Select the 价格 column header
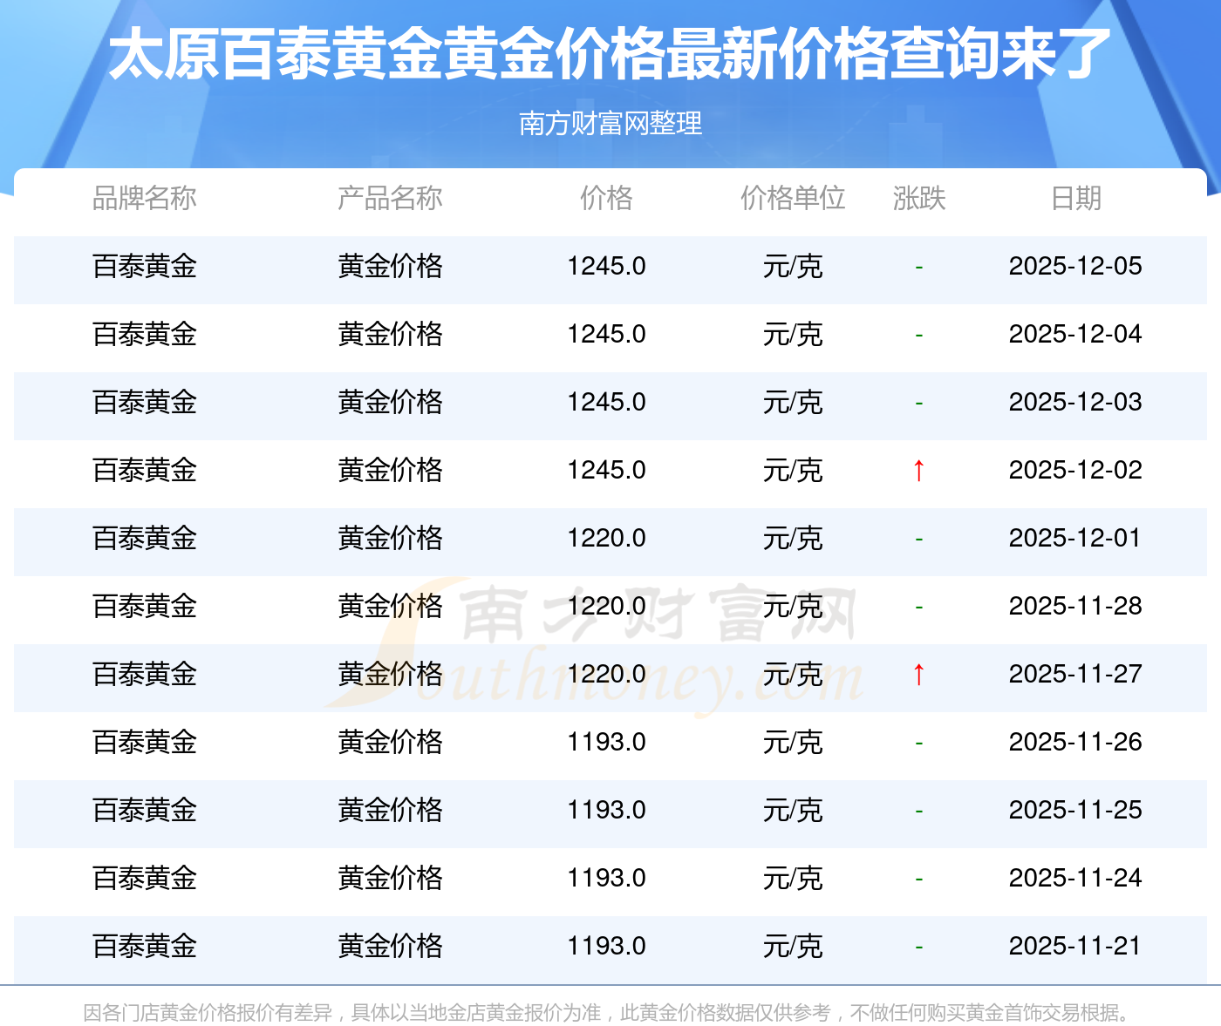Screen dimensions: 1221x1026 click(x=606, y=199)
